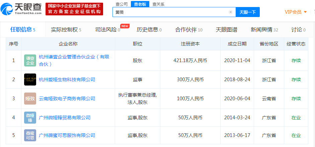
Task: Select the date 2013-06-17
Action: 237,135
